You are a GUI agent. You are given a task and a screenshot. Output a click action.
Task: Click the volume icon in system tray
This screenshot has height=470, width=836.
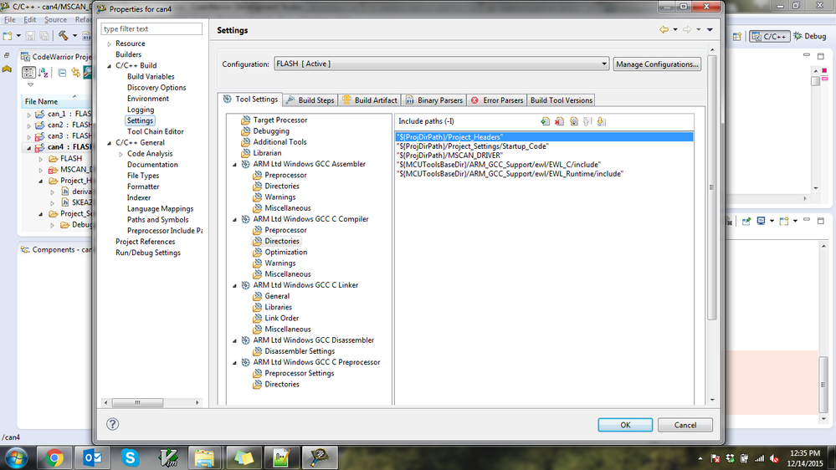(774, 458)
